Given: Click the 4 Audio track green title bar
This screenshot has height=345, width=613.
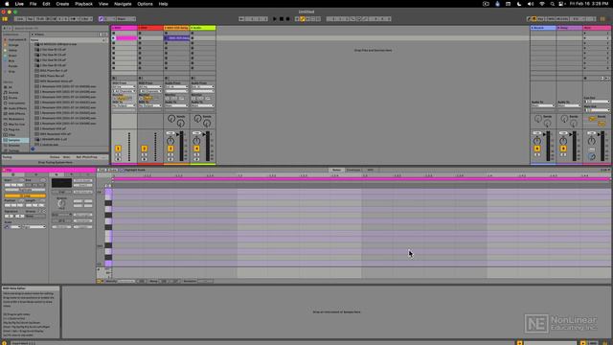Looking at the screenshot, I should (x=203, y=28).
